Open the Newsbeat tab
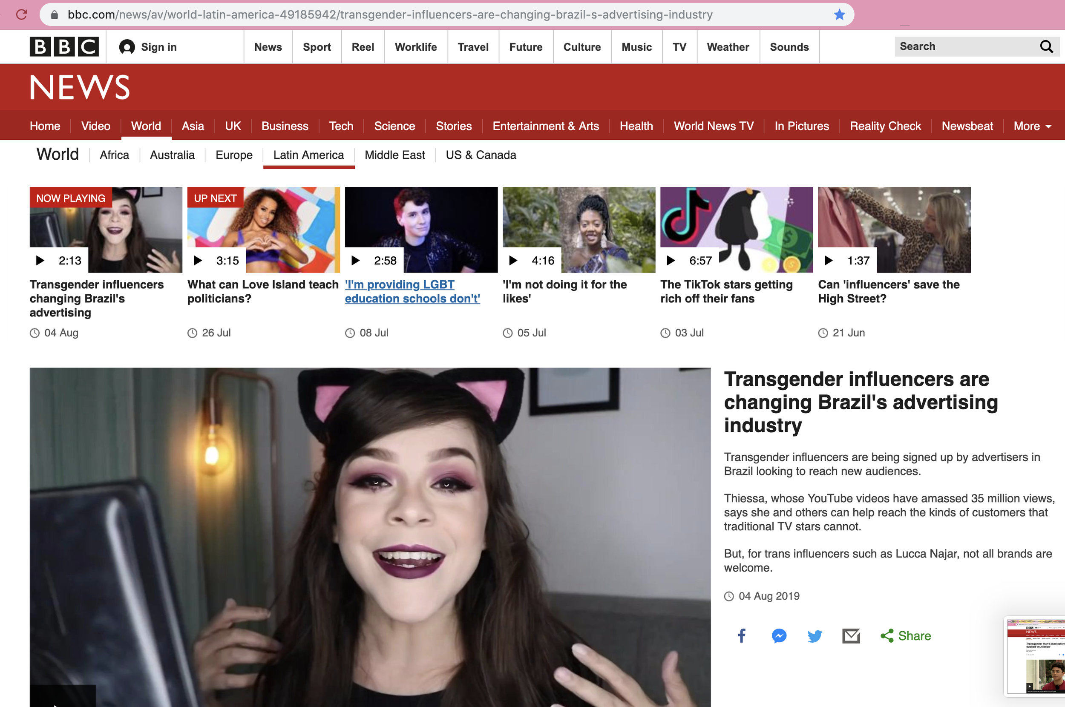Screen dimensions: 1065x707 click(x=967, y=126)
